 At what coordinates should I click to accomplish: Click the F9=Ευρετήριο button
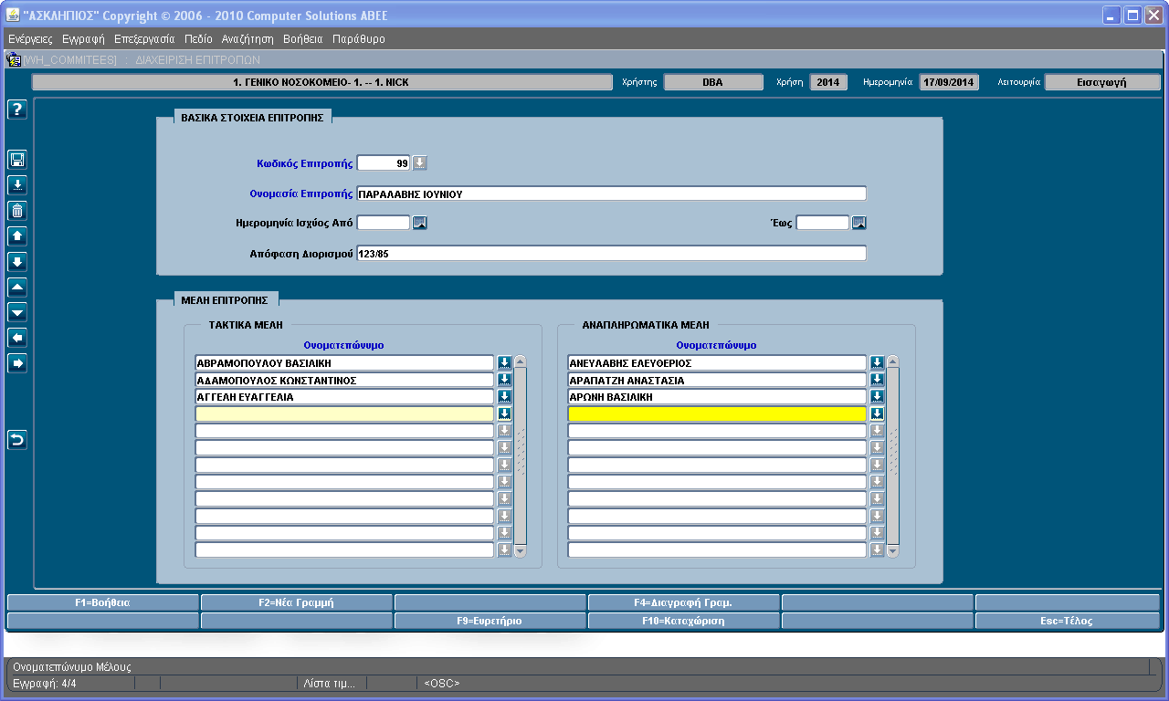coord(490,621)
